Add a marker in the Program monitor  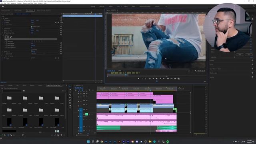click(x=138, y=79)
